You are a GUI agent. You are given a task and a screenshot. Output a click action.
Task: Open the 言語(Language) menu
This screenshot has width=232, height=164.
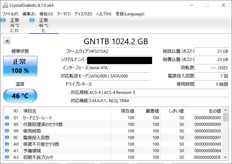(x=130, y=14)
